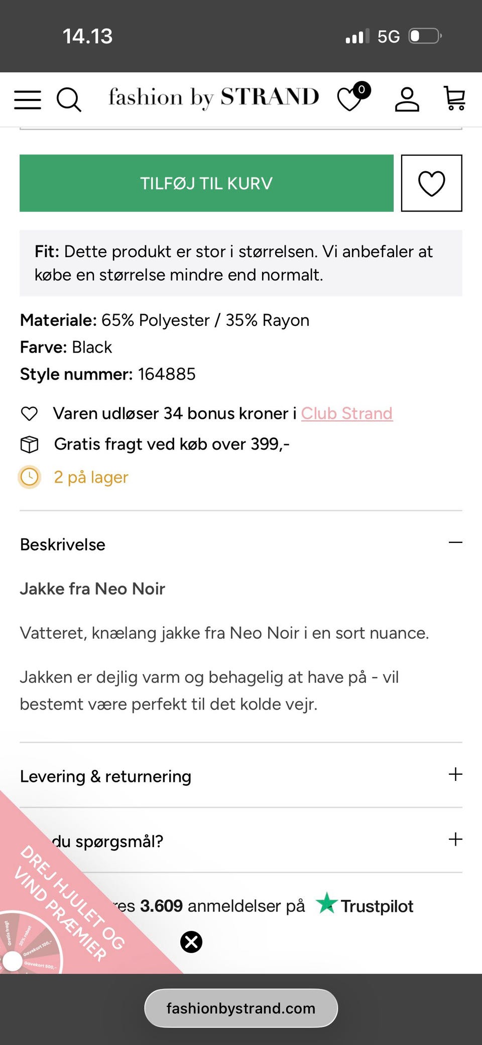The image size is (482, 1045).
Task: Save product with the heart button
Action: (431, 183)
